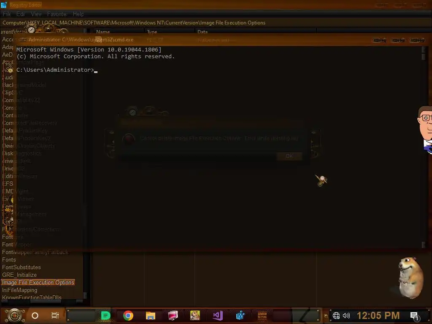432x324 pixels.
Task: Click the Data column header
Action: click(255, 32)
